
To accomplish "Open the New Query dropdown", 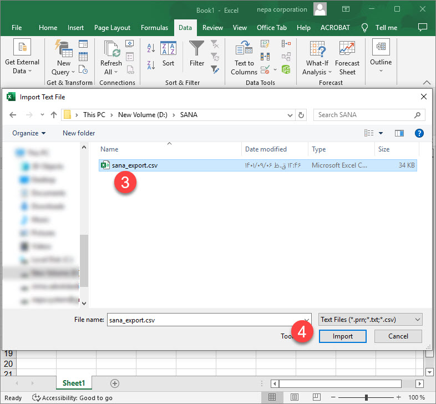I will pyautogui.click(x=63, y=67).
